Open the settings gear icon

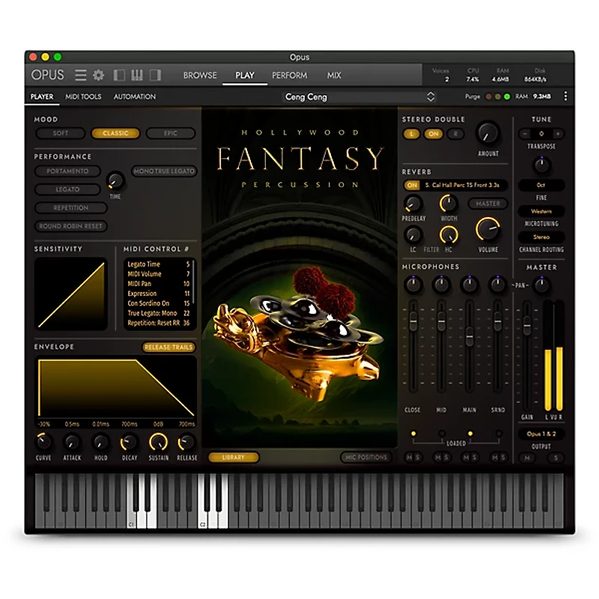99,75
